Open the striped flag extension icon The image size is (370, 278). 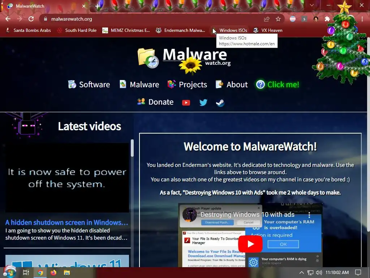(x=293, y=19)
